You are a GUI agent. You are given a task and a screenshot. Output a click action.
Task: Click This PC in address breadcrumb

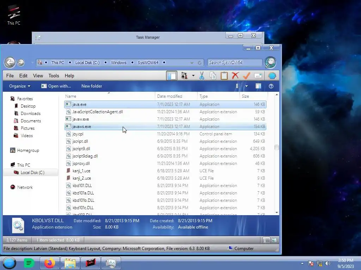click(57, 63)
